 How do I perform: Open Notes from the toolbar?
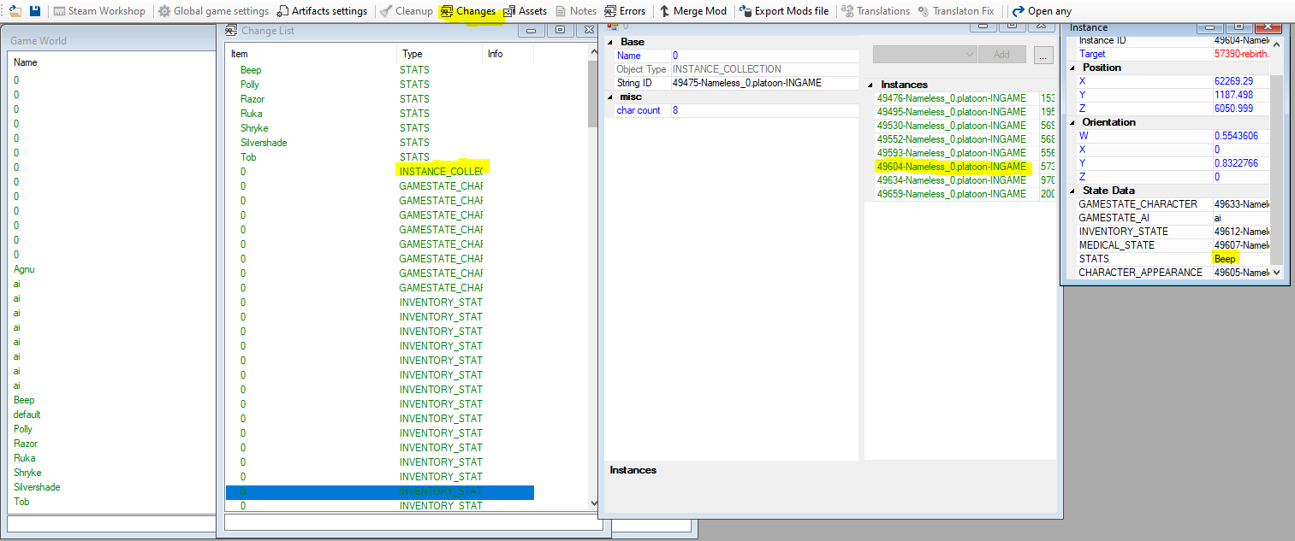[x=575, y=11]
